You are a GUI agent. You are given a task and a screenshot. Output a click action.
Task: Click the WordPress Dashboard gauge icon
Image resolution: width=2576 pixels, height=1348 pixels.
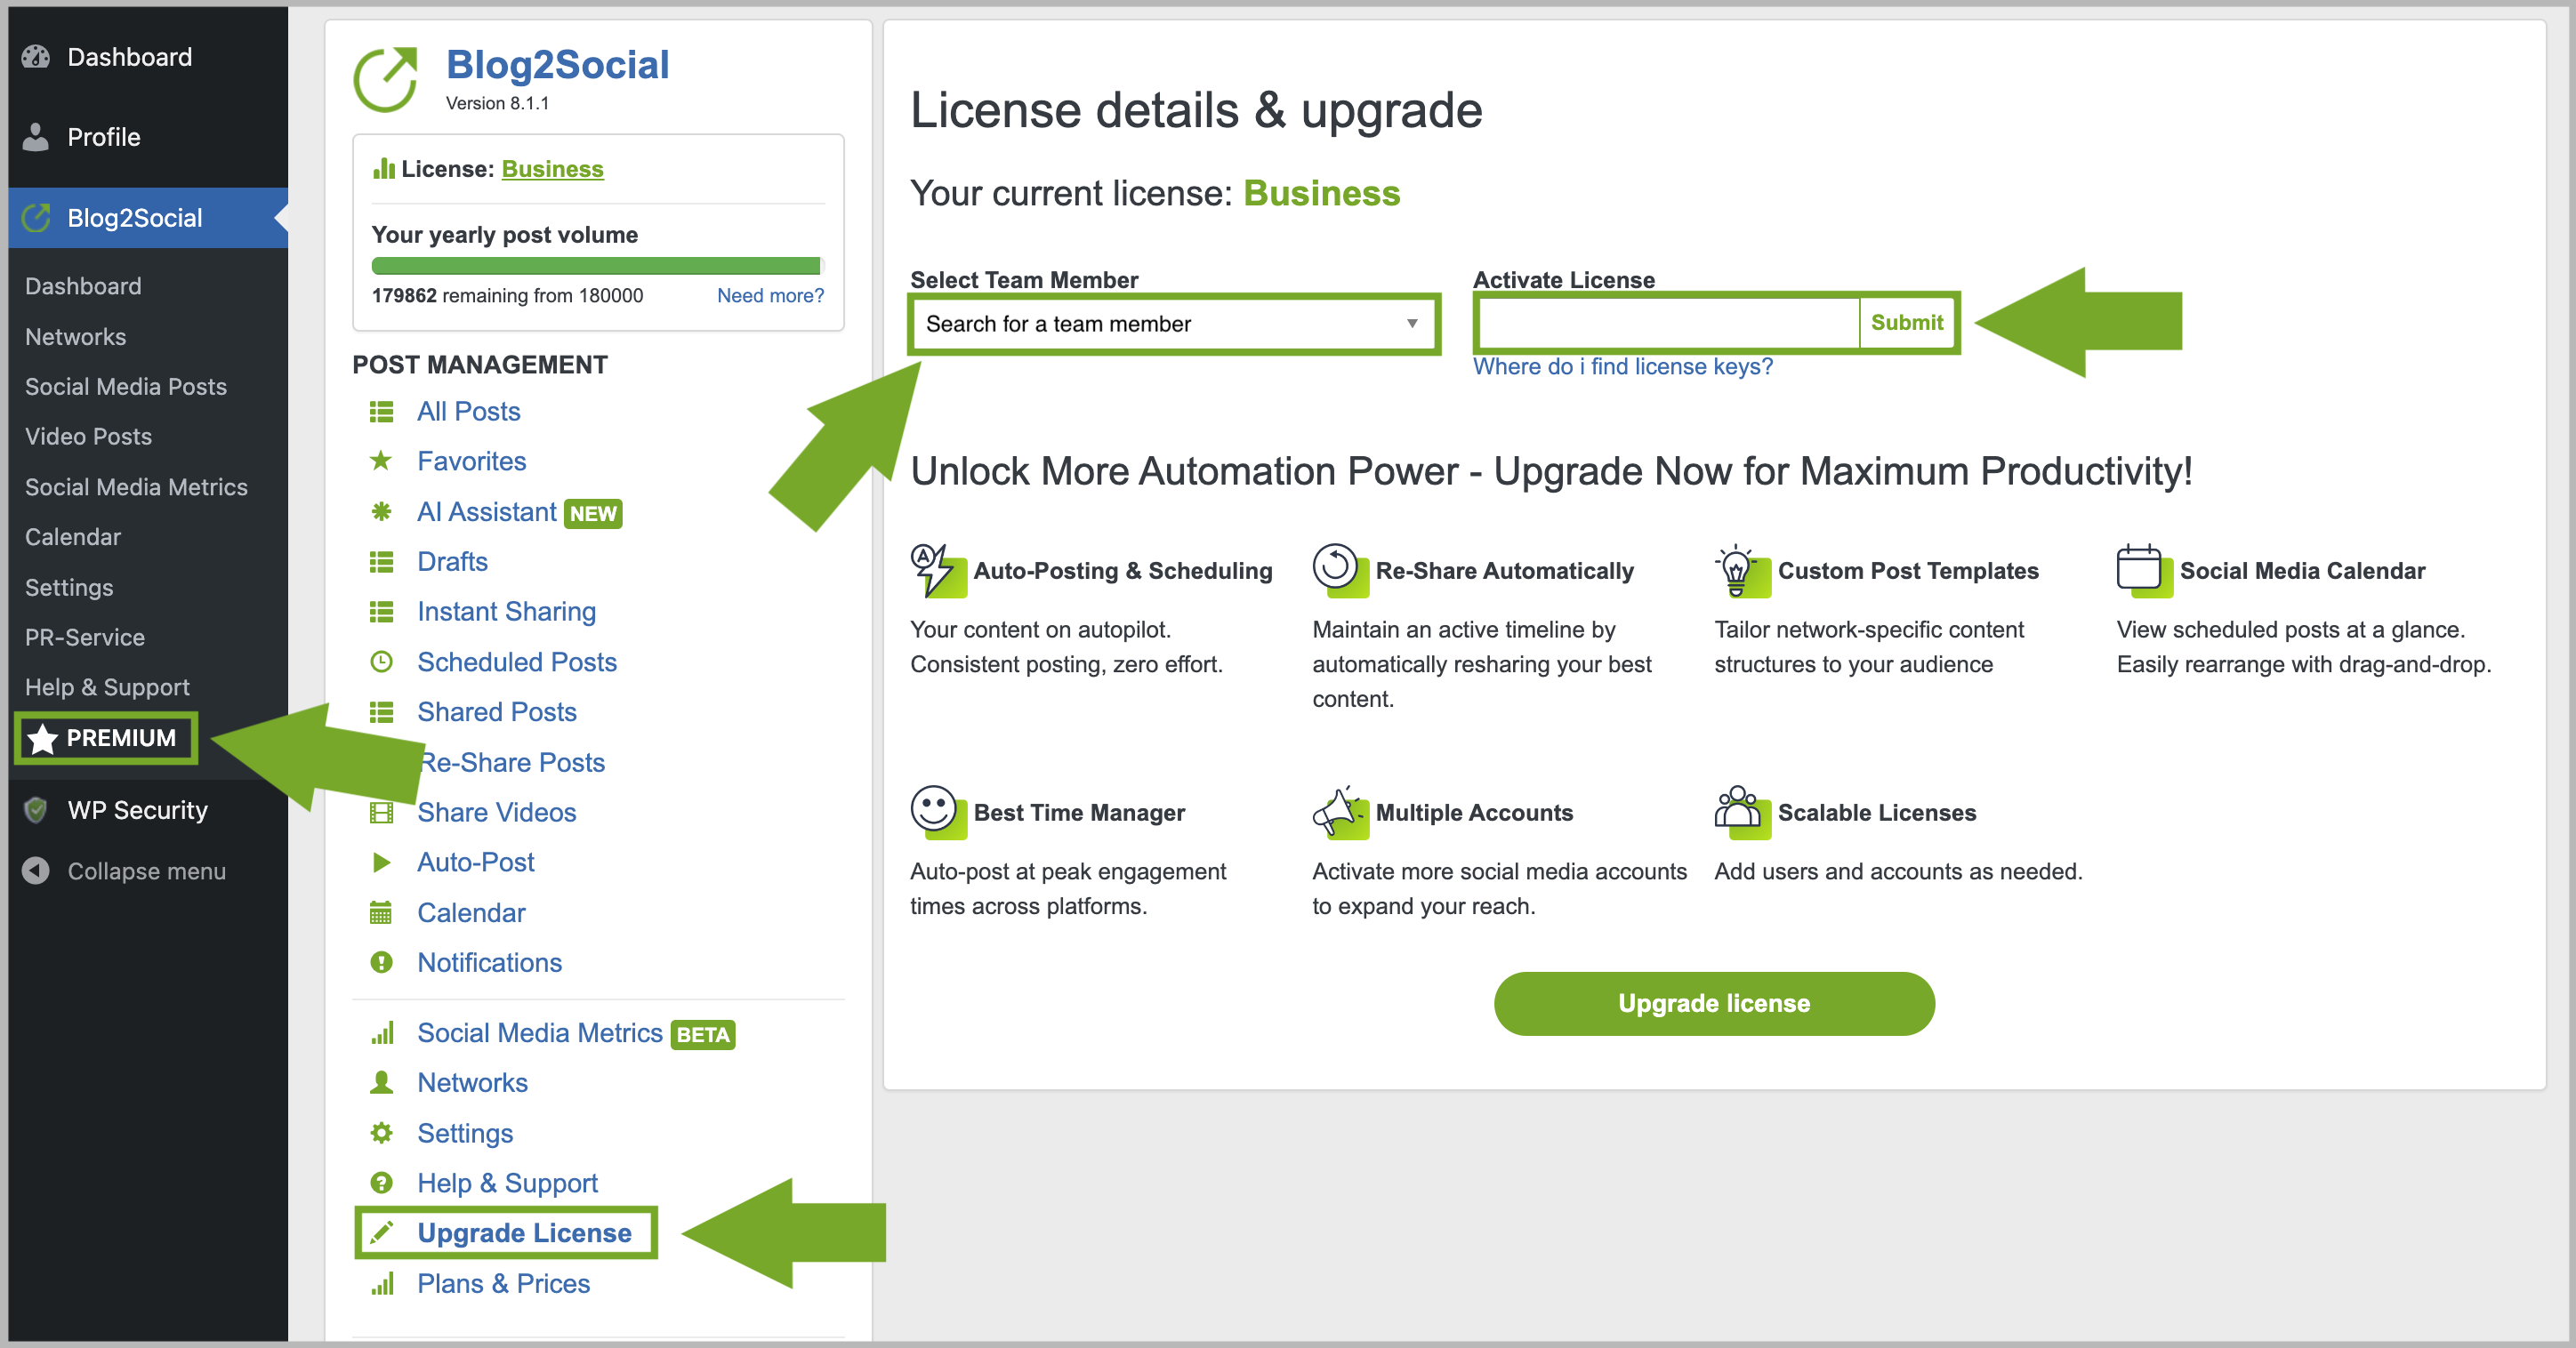[x=36, y=57]
